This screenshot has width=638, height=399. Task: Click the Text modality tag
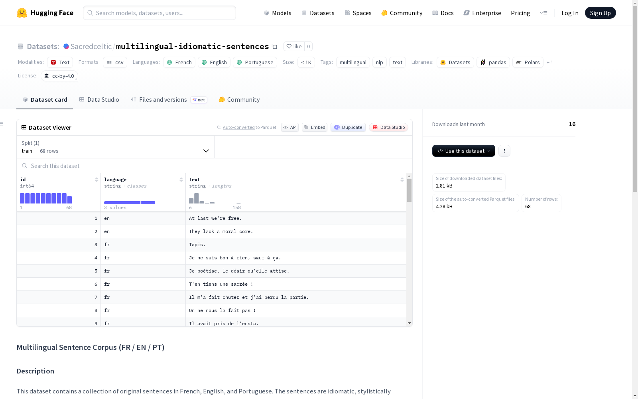(60, 62)
